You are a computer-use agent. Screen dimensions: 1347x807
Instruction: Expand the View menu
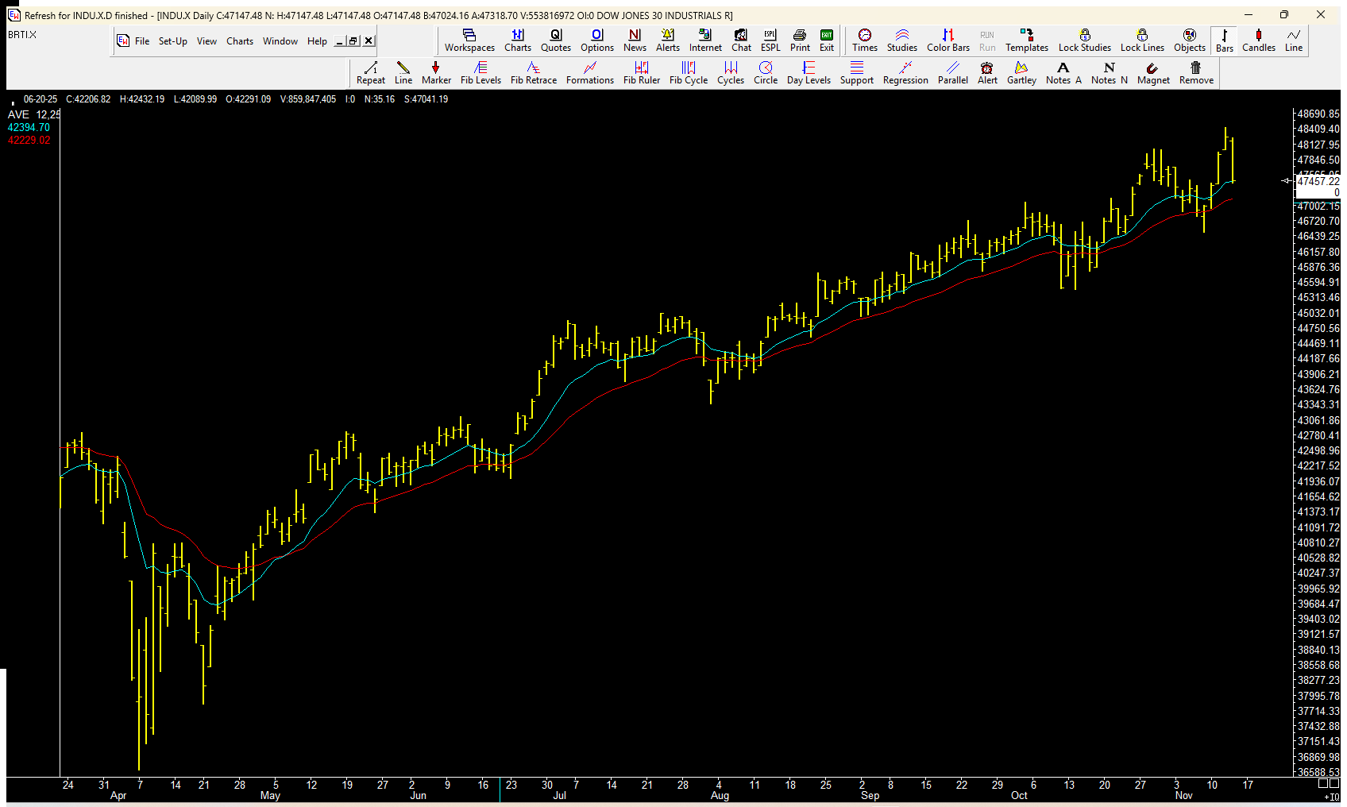(x=206, y=41)
